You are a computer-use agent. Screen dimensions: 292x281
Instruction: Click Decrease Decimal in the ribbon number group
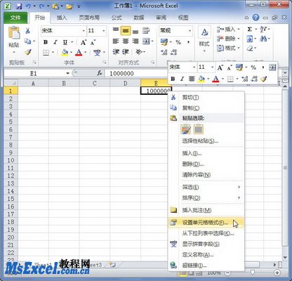pyautogui.click(x=173, y=52)
